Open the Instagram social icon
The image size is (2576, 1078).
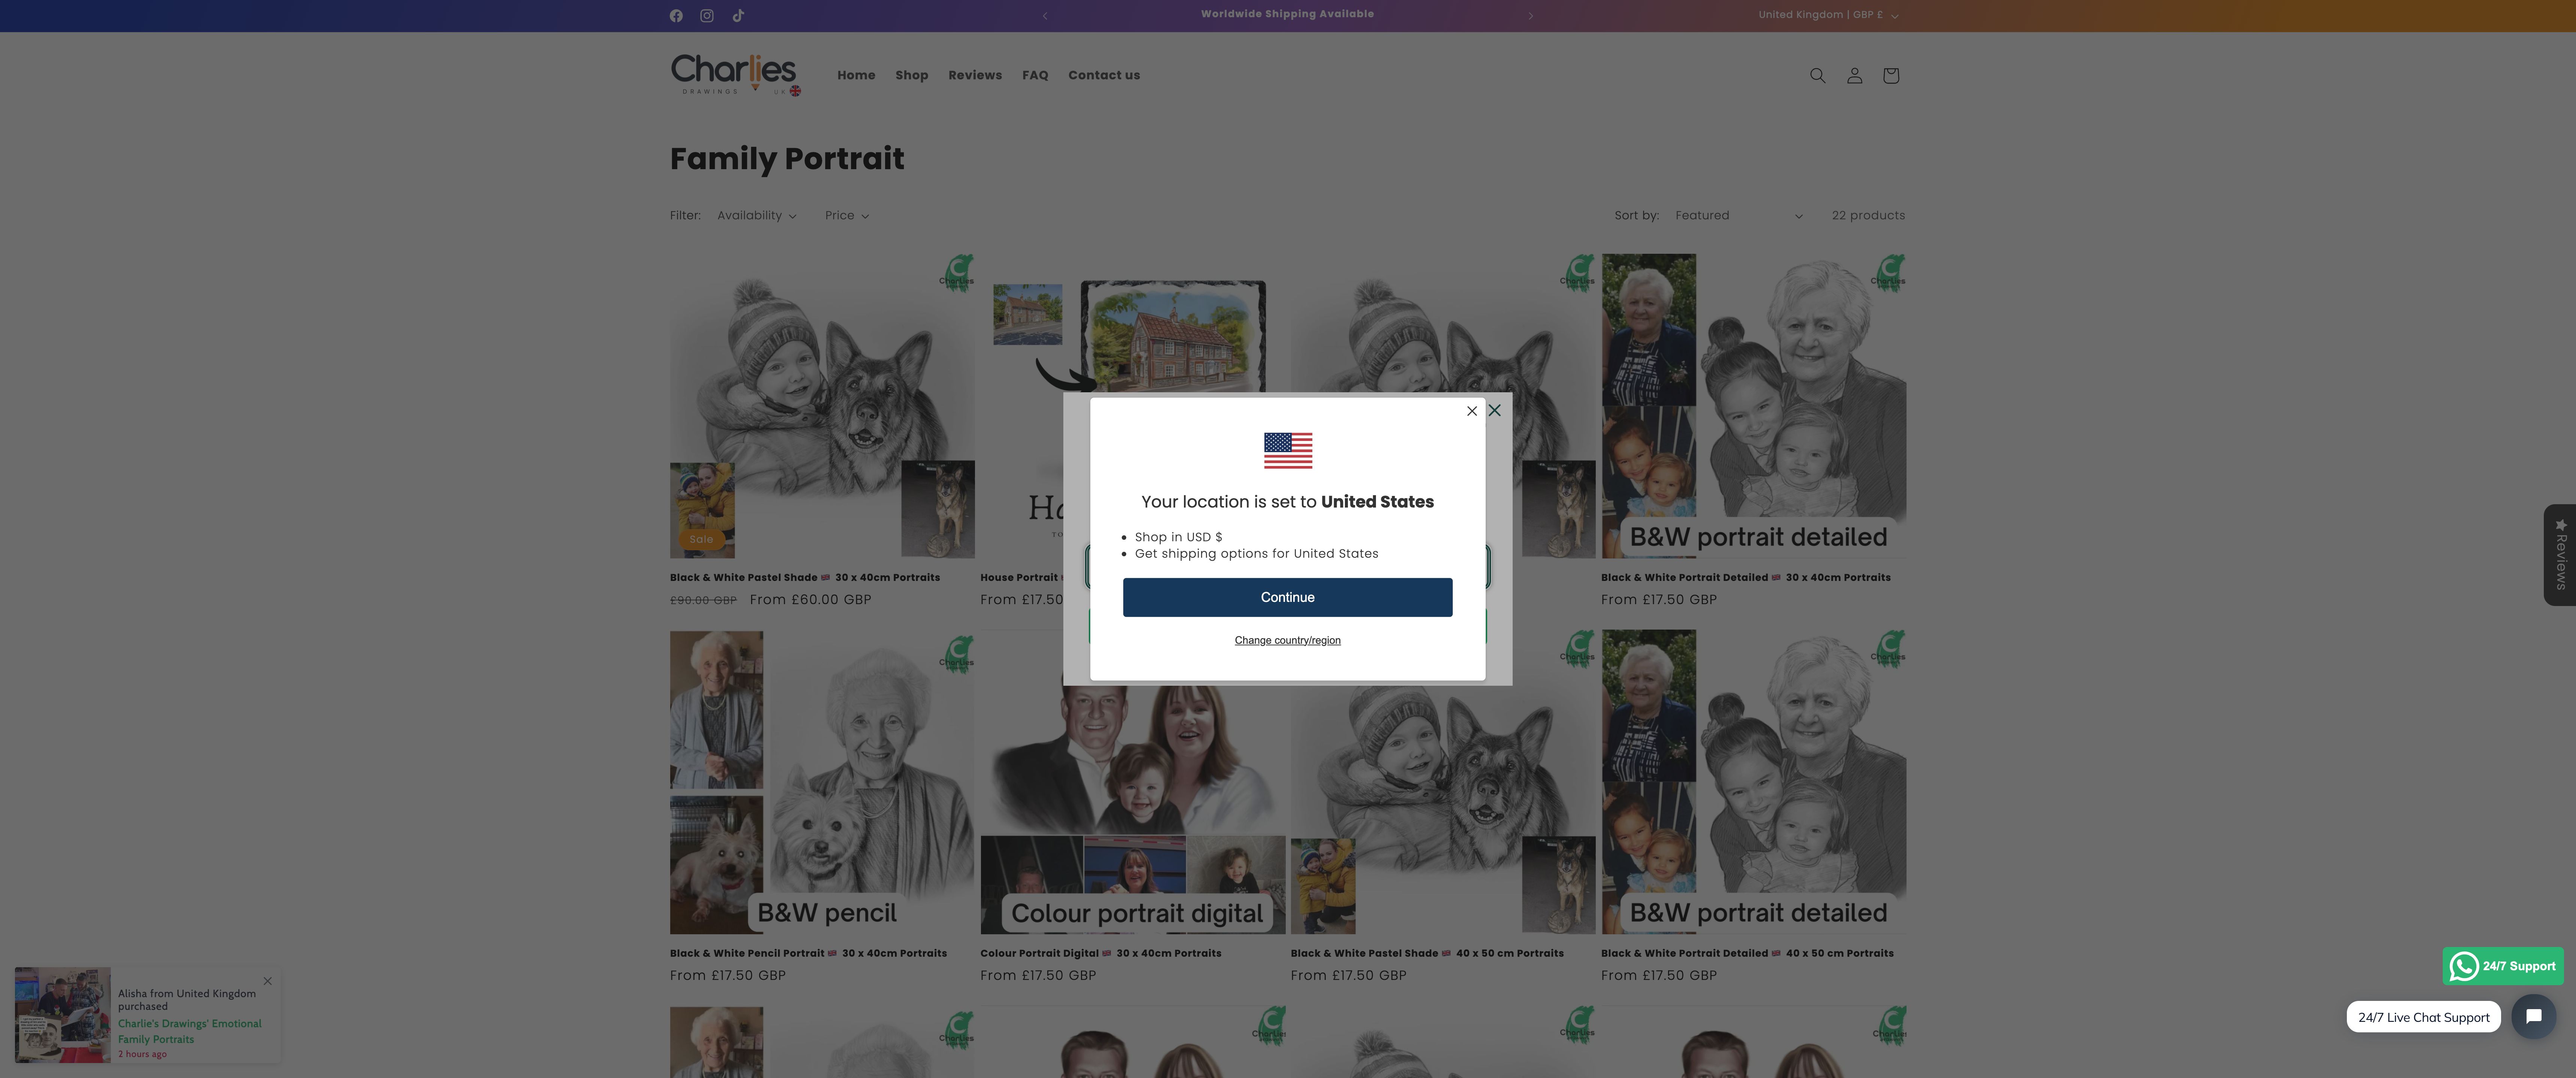pyautogui.click(x=707, y=16)
